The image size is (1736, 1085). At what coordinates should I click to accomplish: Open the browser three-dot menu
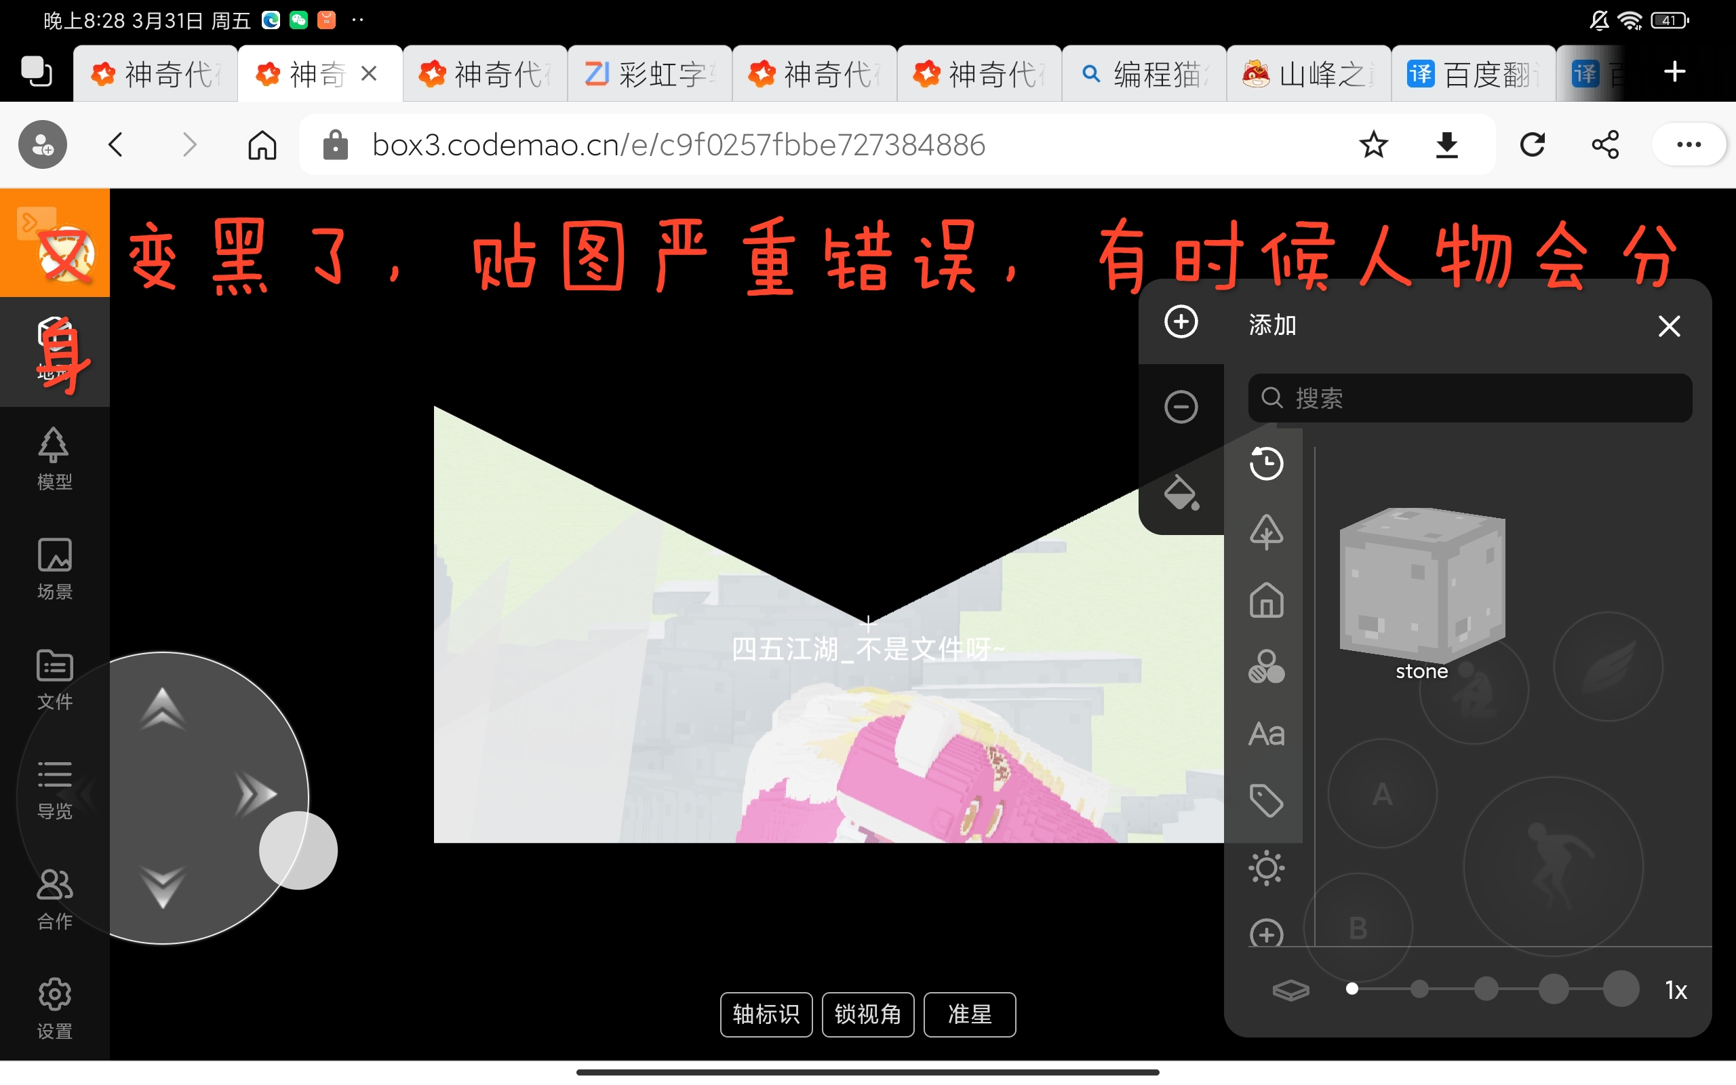coord(1689,144)
